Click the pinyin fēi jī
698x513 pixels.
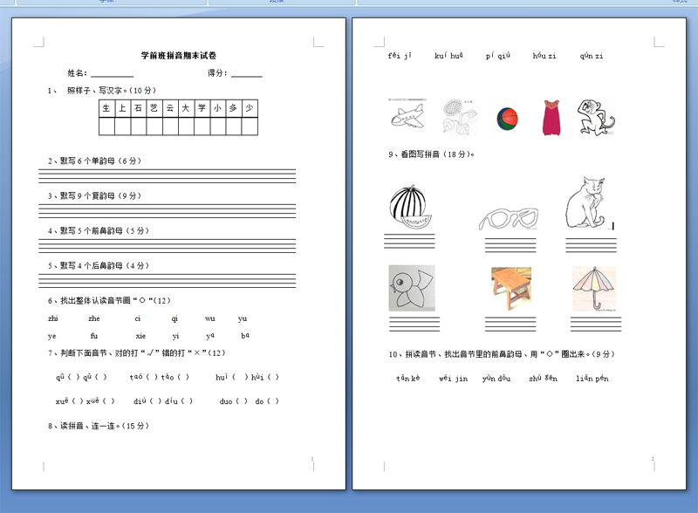400,56
